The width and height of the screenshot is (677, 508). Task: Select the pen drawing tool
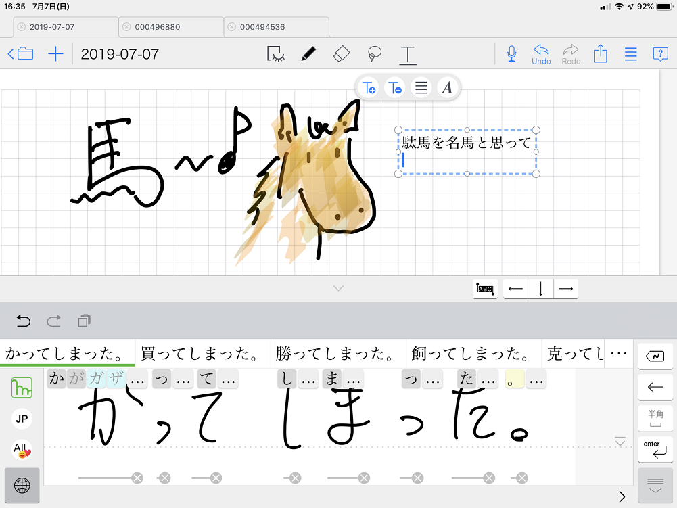pyautogui.click(x=308, y=54)
